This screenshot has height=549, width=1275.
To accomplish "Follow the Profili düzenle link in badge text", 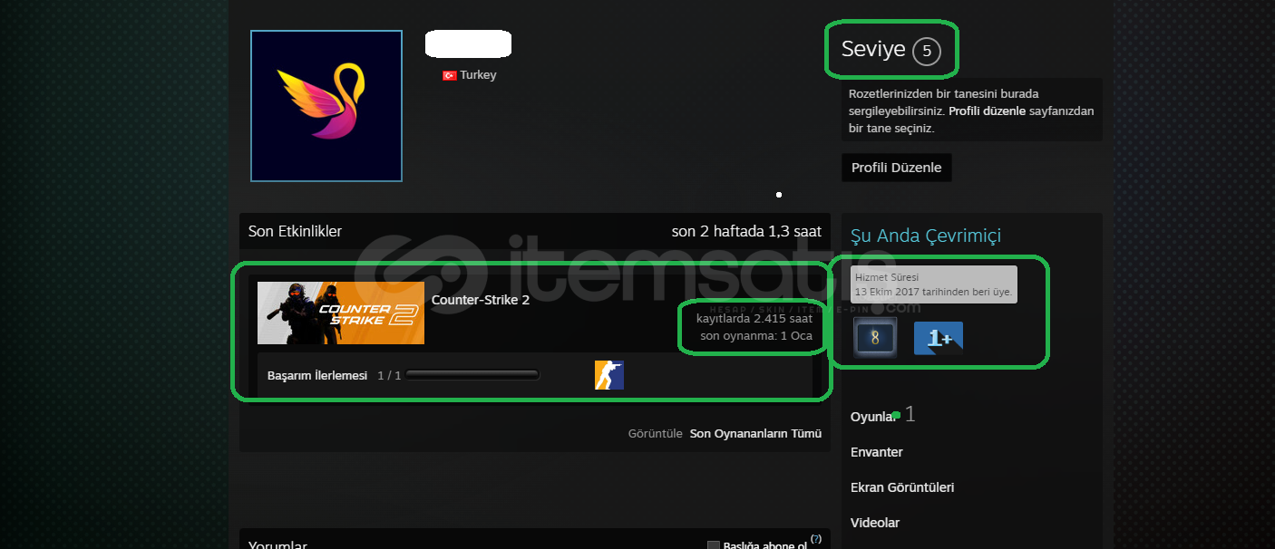I will point(987,111).
